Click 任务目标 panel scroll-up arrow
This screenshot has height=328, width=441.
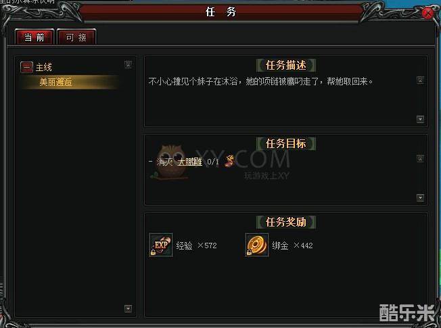[420, 159]
